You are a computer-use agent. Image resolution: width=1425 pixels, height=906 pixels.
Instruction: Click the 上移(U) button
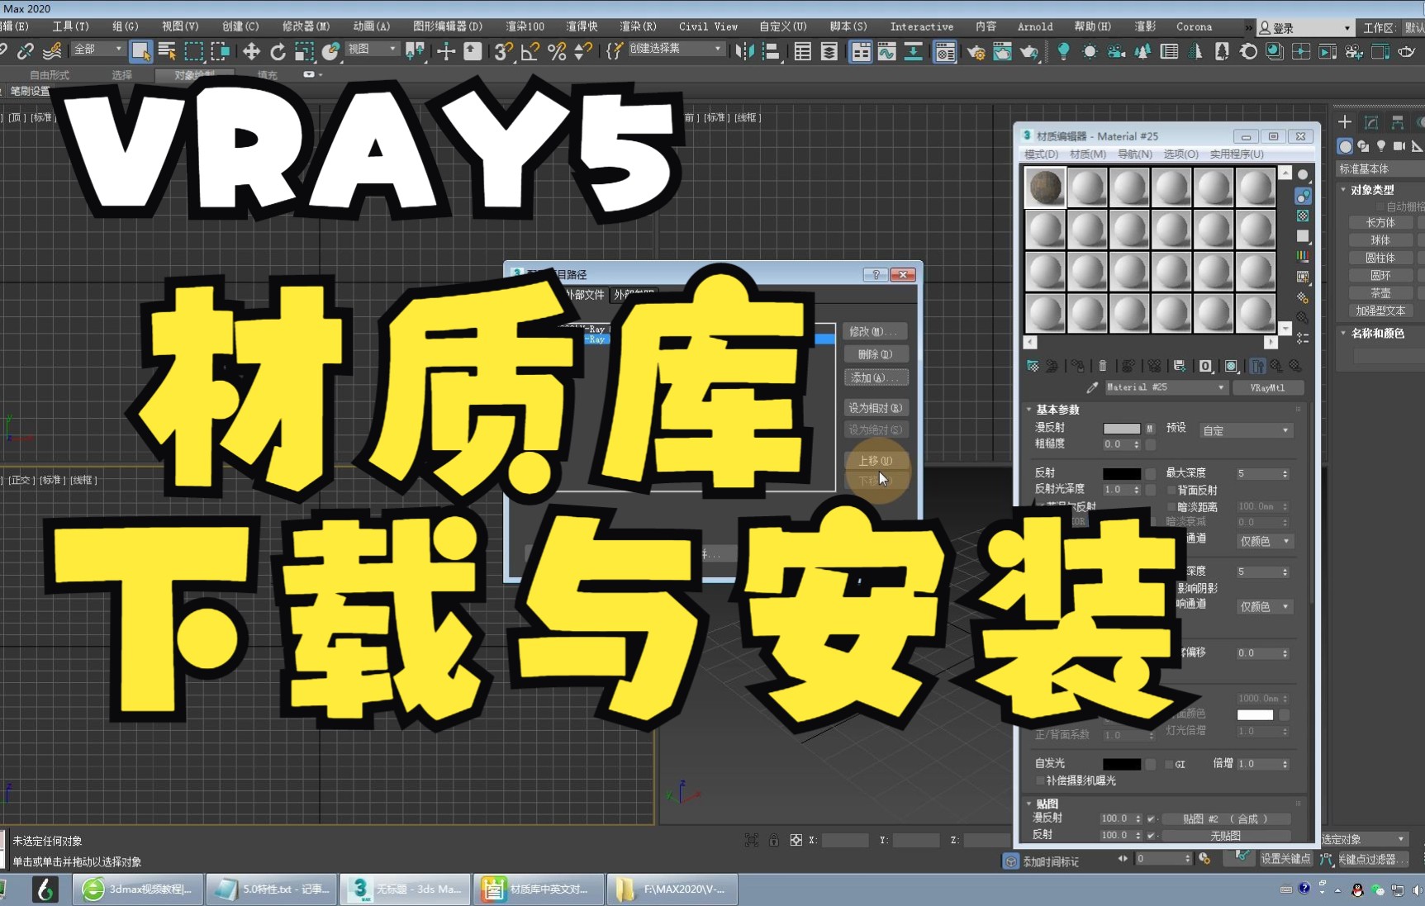(x=876, y=461)
